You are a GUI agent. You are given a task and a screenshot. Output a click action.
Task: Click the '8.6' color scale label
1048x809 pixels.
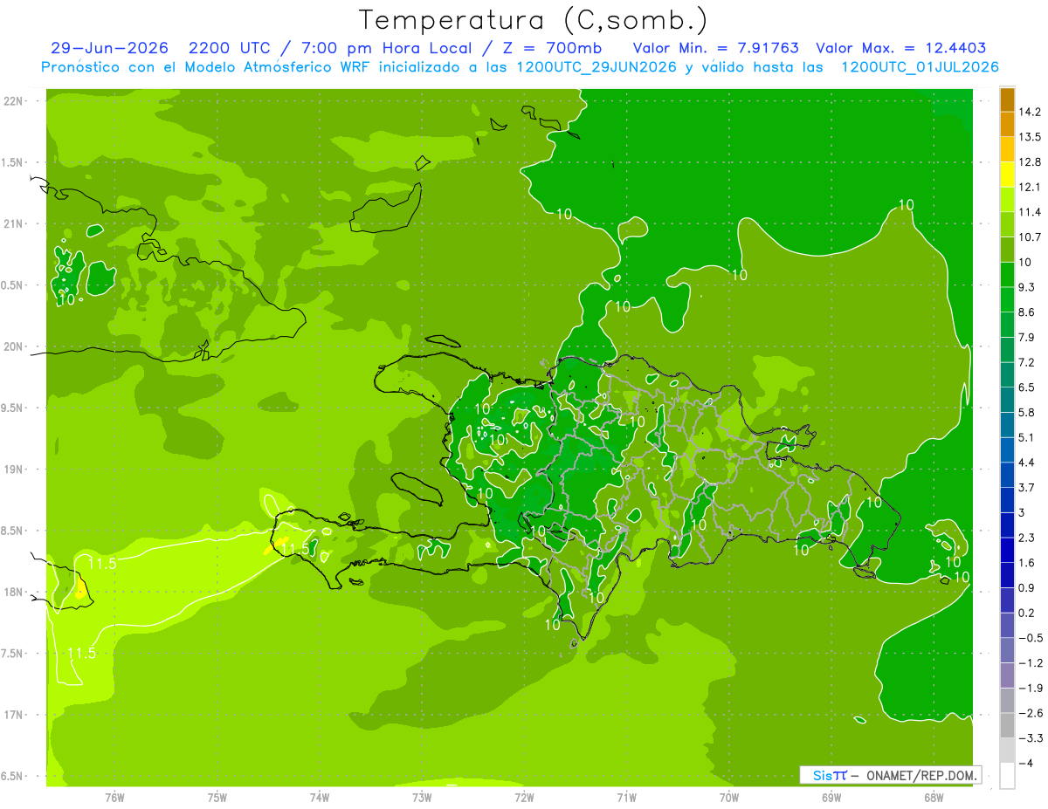point(1027,312)
